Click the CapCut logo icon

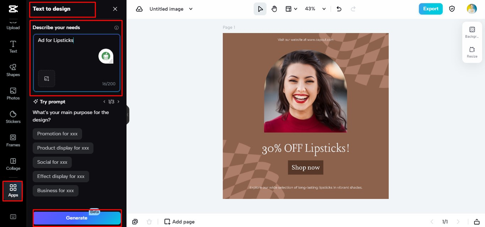(13, 9)
